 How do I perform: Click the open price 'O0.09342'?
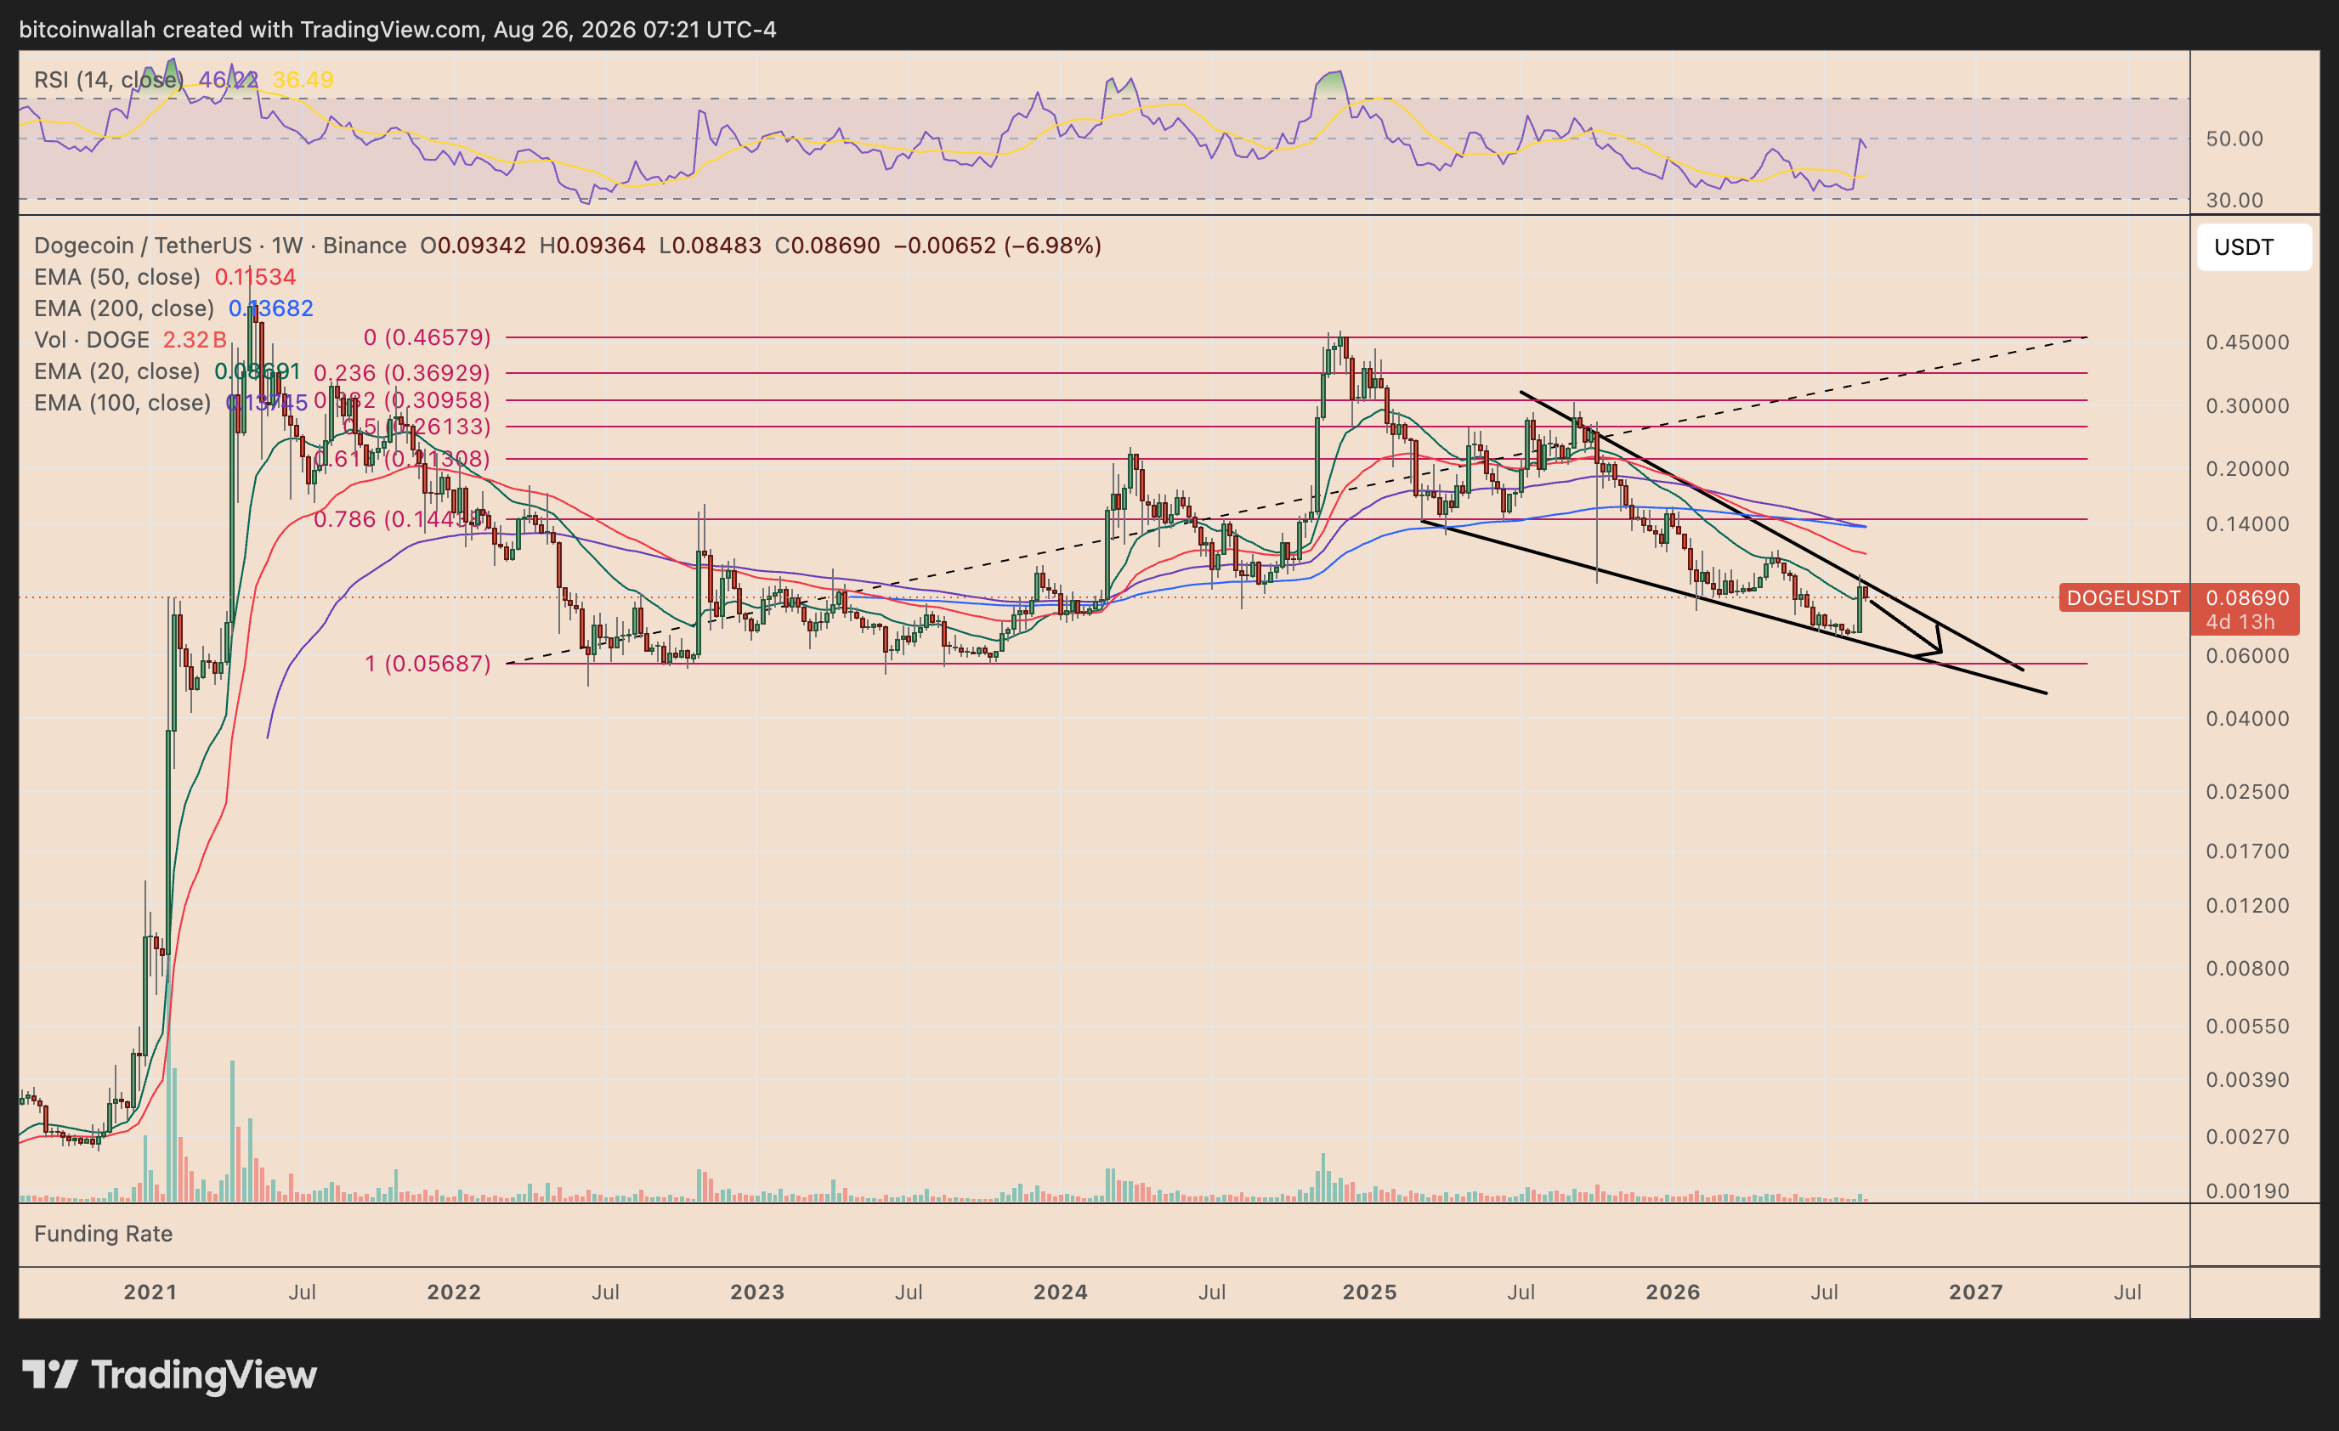473,246
